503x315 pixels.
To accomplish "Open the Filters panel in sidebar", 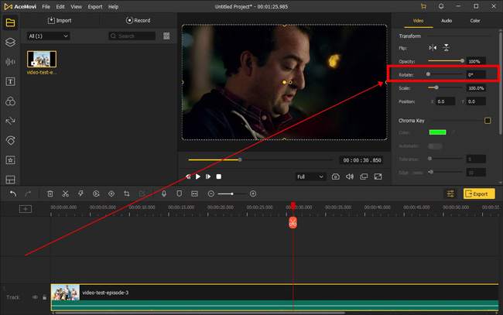I will point(10,101).
